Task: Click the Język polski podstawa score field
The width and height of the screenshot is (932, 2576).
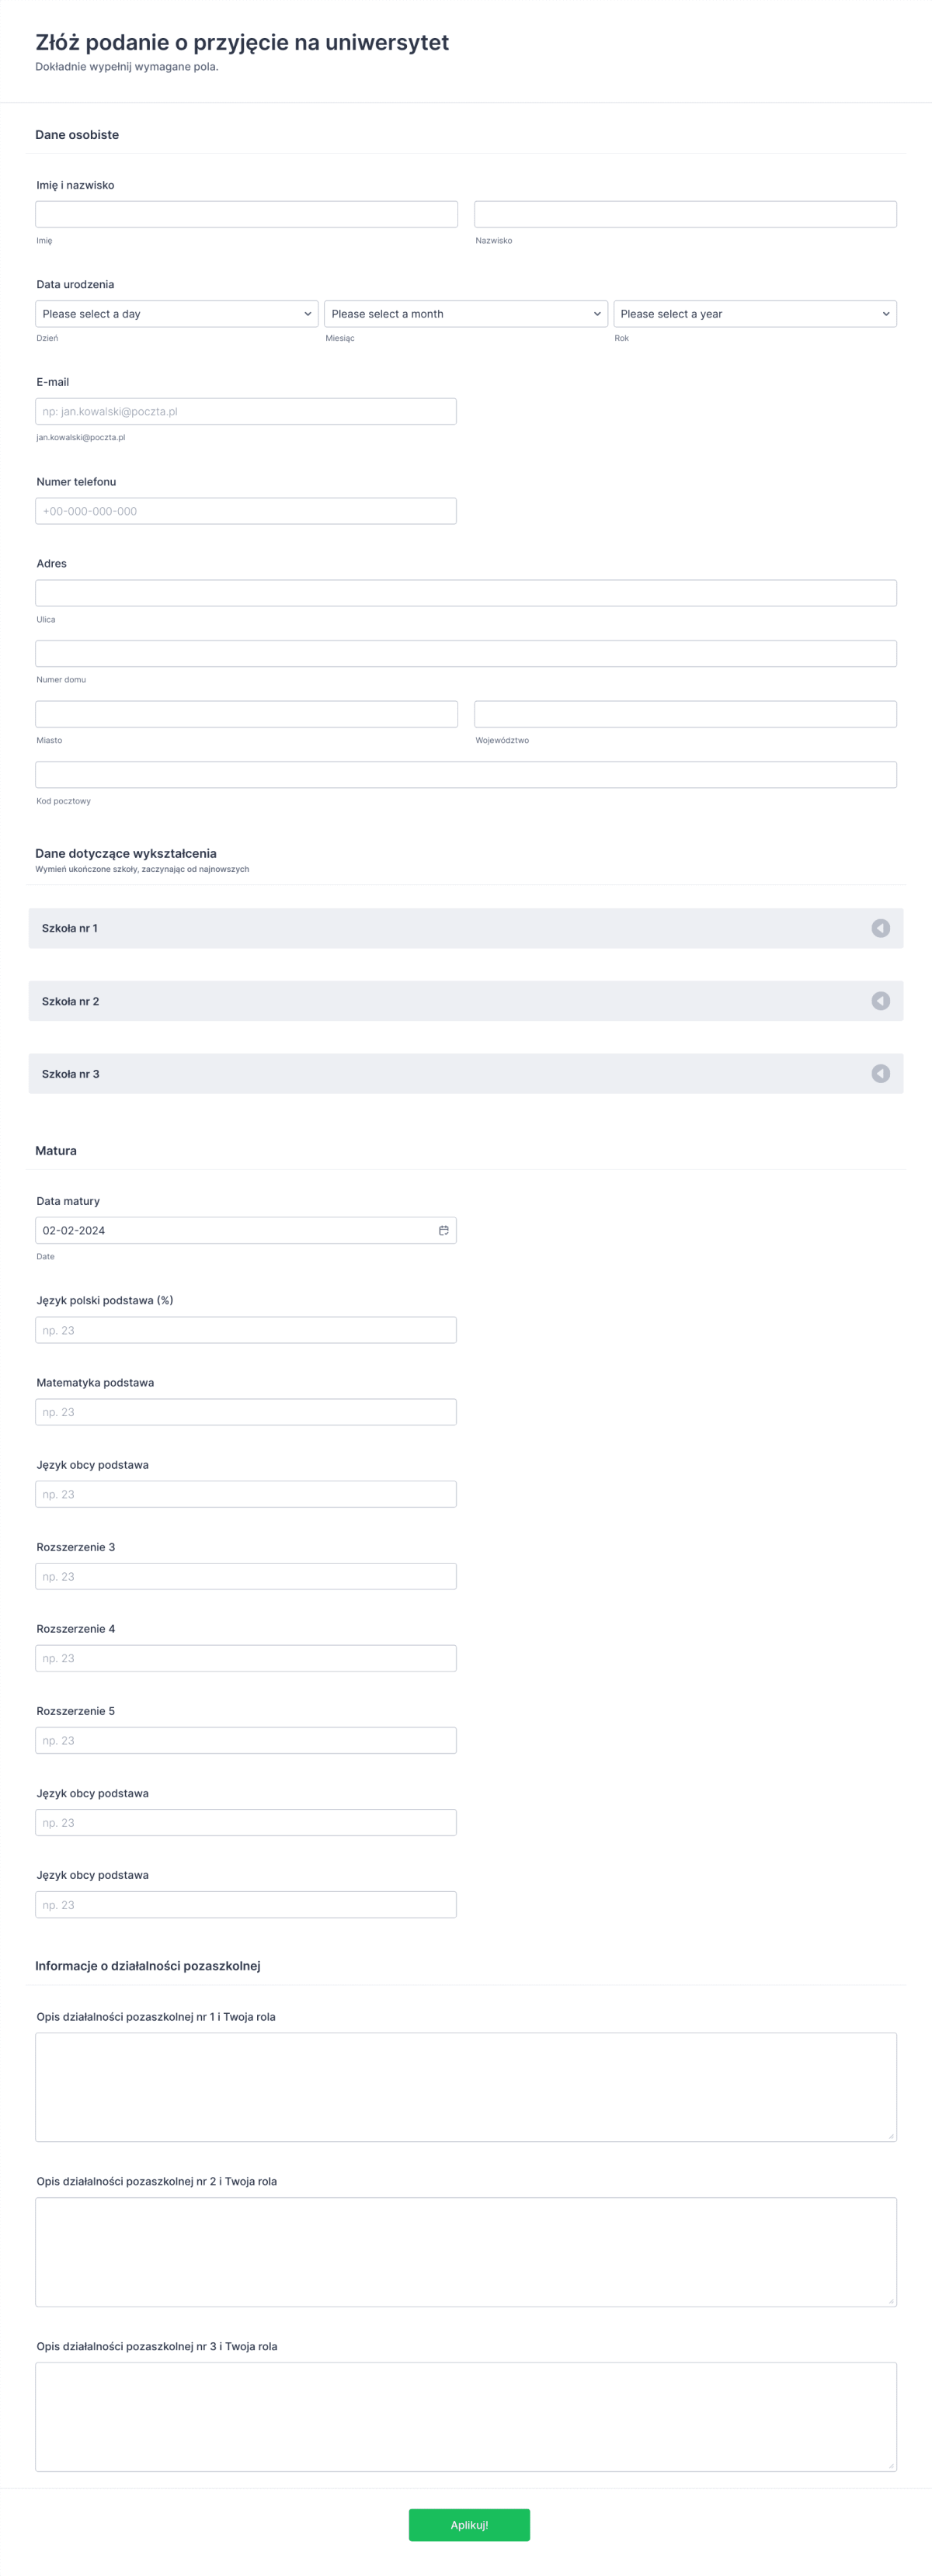Action: click(x=246, y=1329)
